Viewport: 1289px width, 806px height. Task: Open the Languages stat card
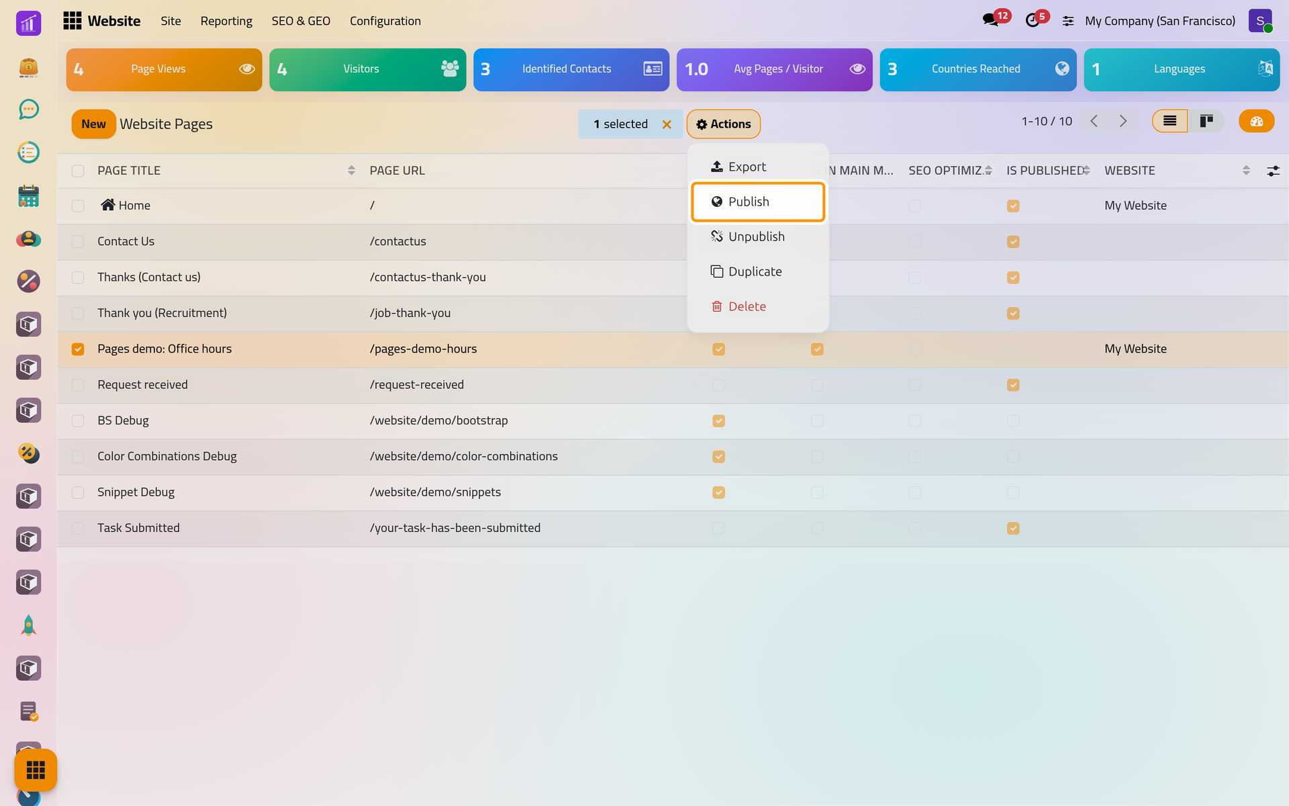[x=1182, y=69]
